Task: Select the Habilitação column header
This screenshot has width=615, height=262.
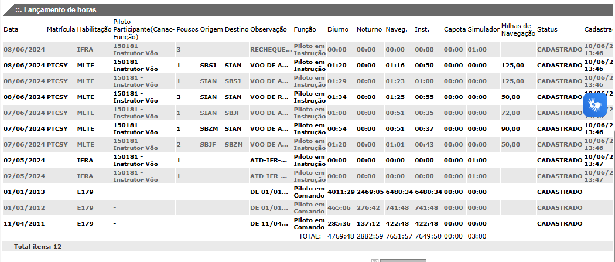Action: [94, 29]
